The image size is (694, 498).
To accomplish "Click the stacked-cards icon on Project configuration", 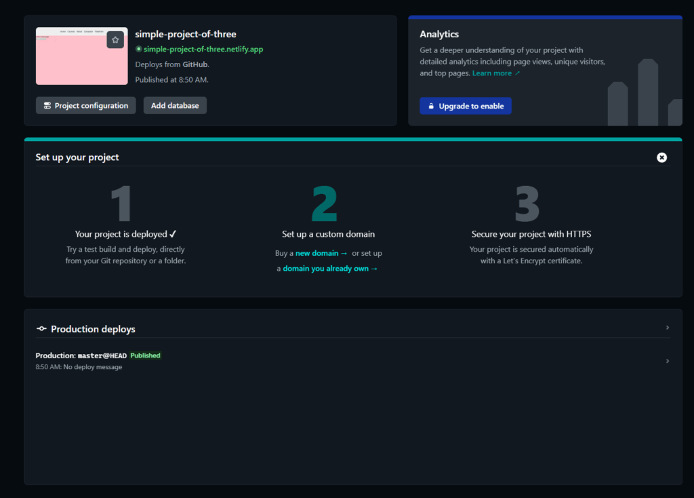I will [47, 105].
